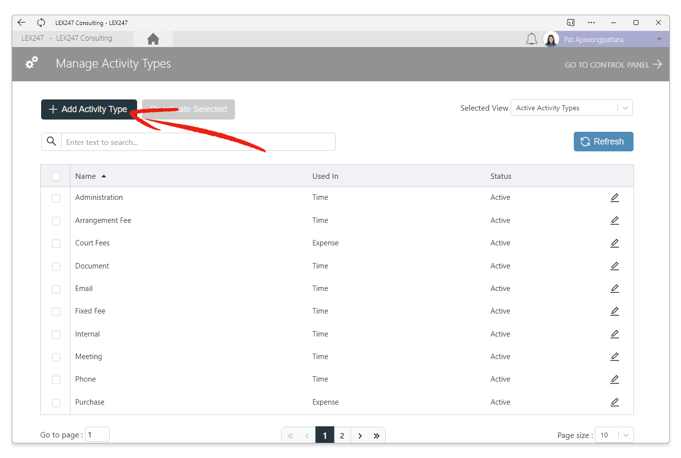Open the Selected View dropdown
Viewport: 681px width, 458px height.
click(x=571, y=108)
